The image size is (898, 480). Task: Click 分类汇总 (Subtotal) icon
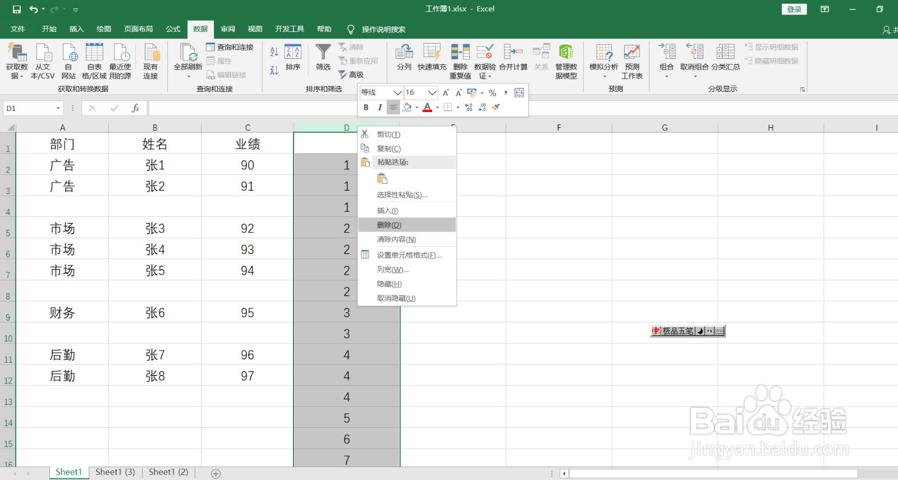click(x=725, y=52)
